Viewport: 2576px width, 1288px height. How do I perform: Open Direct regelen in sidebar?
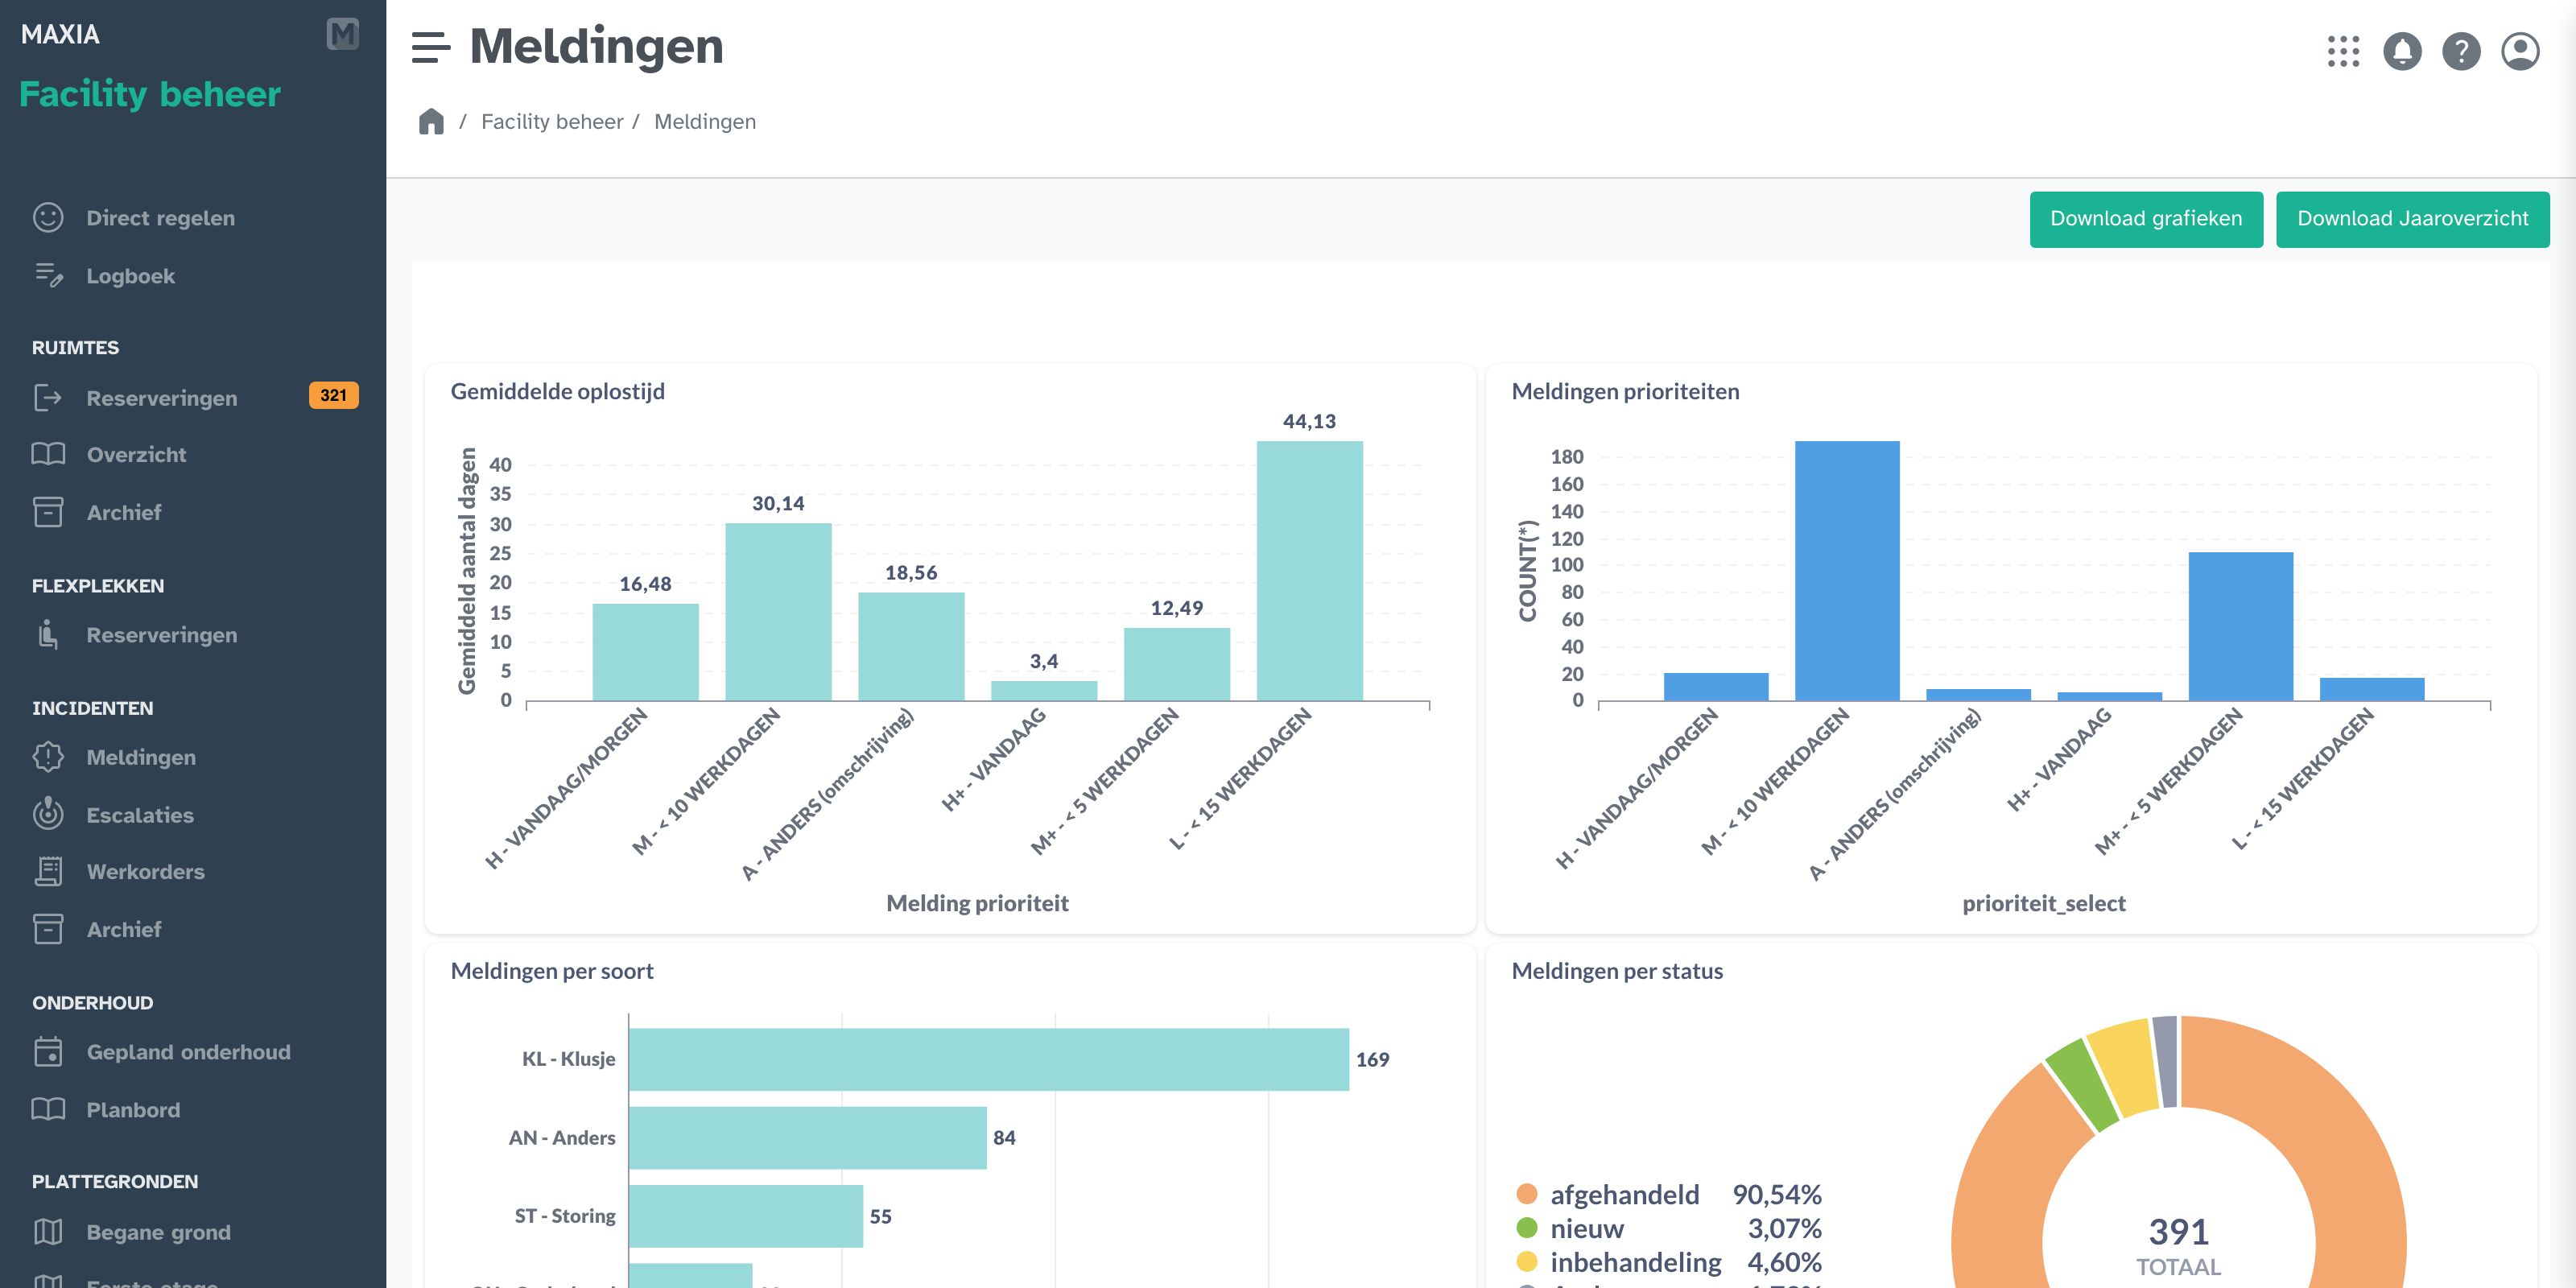click(x=161, y=218)
